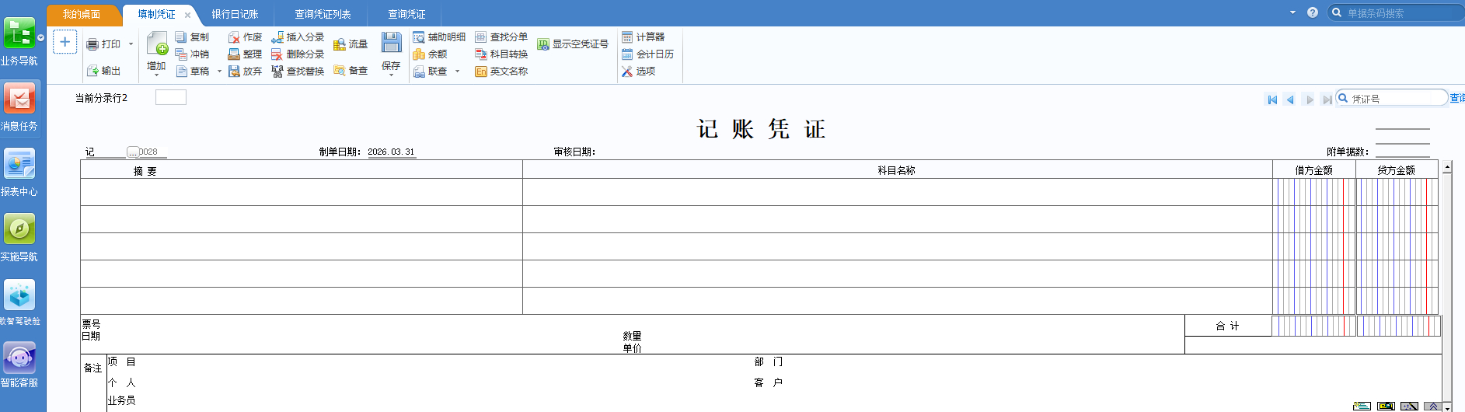The image size is (1465, 412).
Task: Click 放弃 discard changes
Action: pos(246,71)
